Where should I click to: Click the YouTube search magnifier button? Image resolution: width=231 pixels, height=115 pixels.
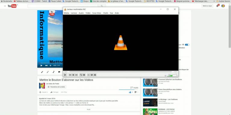[x=102, y=6]
